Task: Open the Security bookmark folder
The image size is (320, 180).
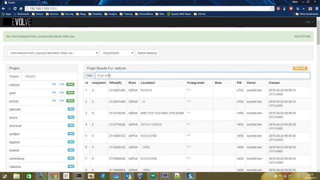Action: click(67, 14)
